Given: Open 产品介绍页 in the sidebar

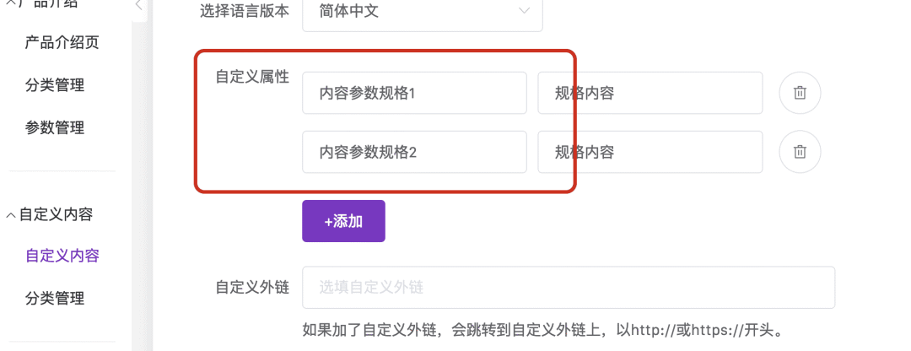Looking at the screenshot, I should (x=62, y=42).
